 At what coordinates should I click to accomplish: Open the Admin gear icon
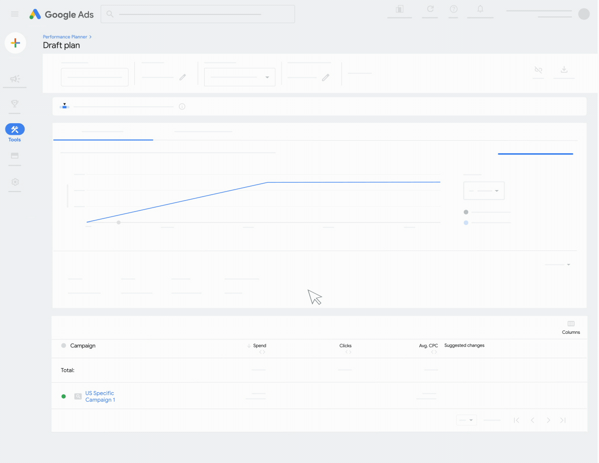[15, 182]
